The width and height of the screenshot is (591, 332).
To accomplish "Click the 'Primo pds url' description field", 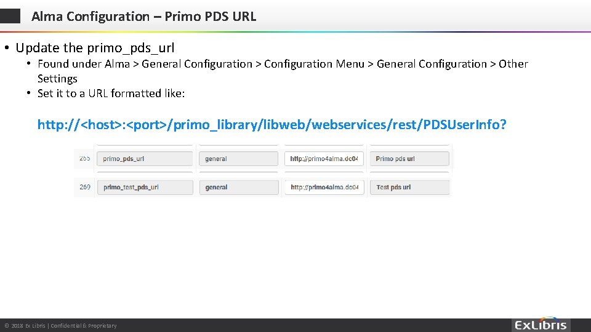I will pos(410,159).
